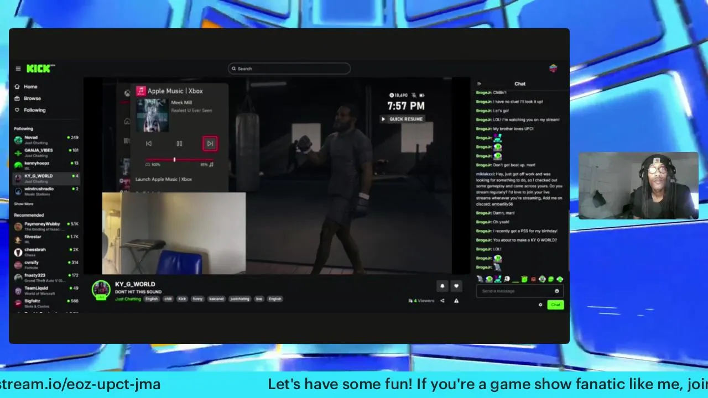Toggle stream notifications bell
This screenshot has height=398, width=708.
442,286
